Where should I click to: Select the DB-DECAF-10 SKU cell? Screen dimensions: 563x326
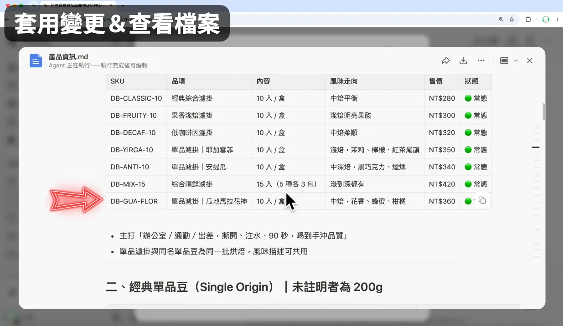[x=136, y=133]
